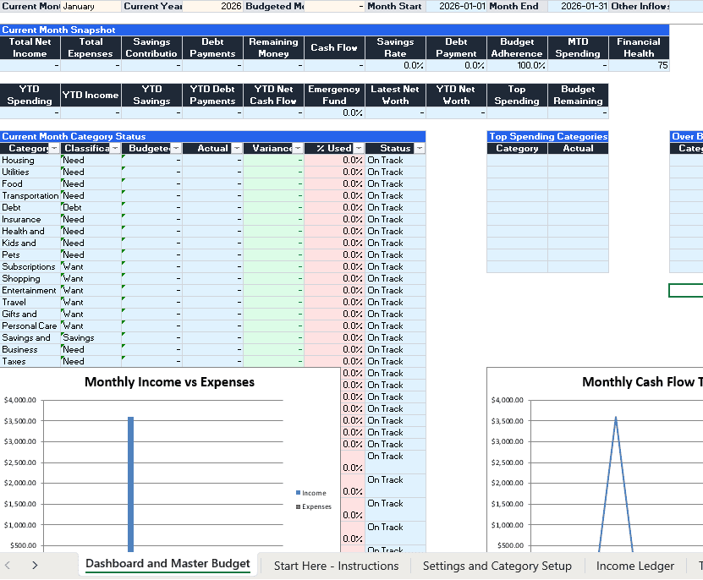Open the Status column filter dropdown

(420, 148)
